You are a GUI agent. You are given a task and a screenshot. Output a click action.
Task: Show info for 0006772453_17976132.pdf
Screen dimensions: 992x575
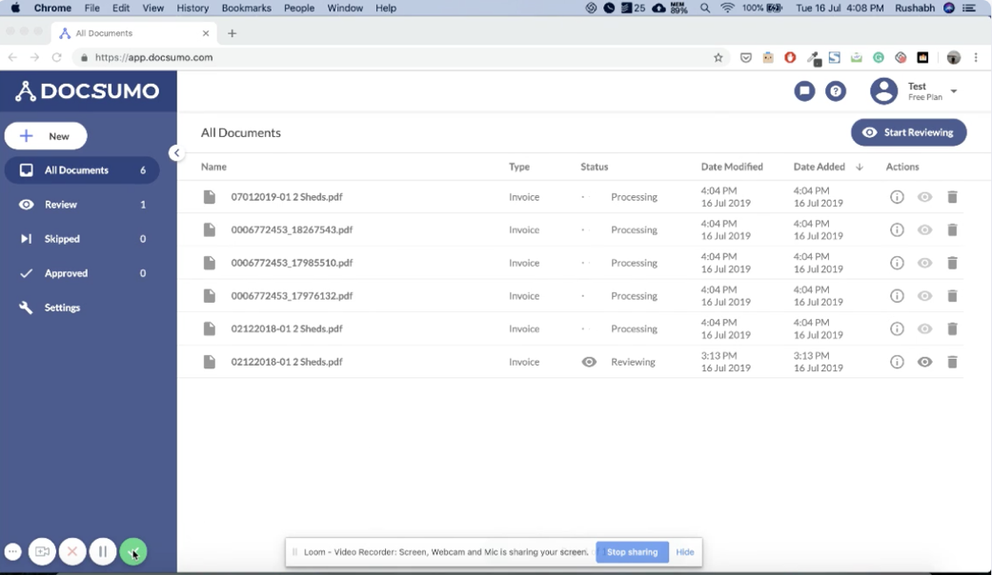897,296
